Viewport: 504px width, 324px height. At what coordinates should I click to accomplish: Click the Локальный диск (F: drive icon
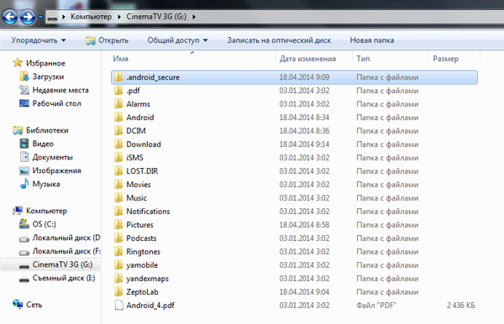[24, 253]
